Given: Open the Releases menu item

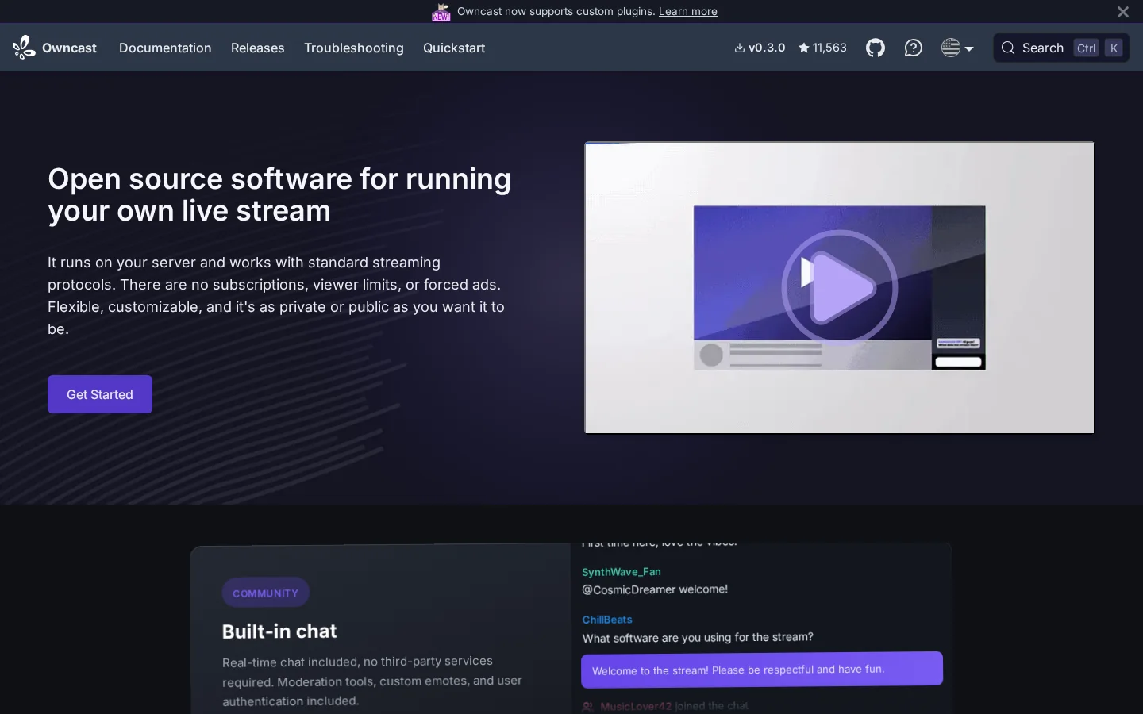Looking at the screenshot, I should pos(257,48).
